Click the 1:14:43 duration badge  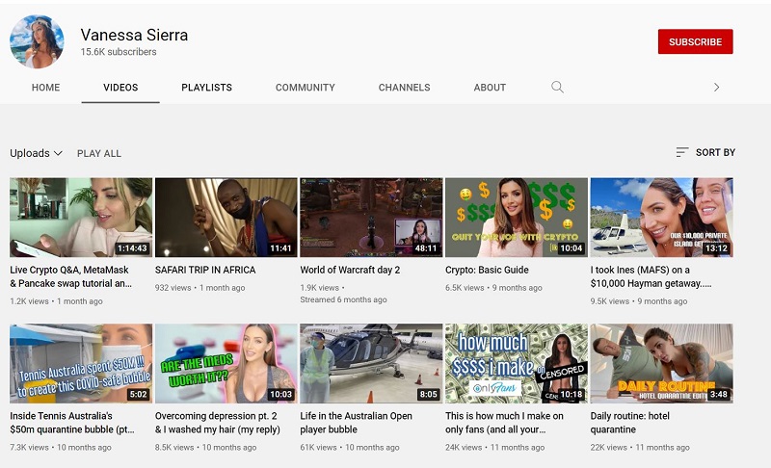click(132, 248)
